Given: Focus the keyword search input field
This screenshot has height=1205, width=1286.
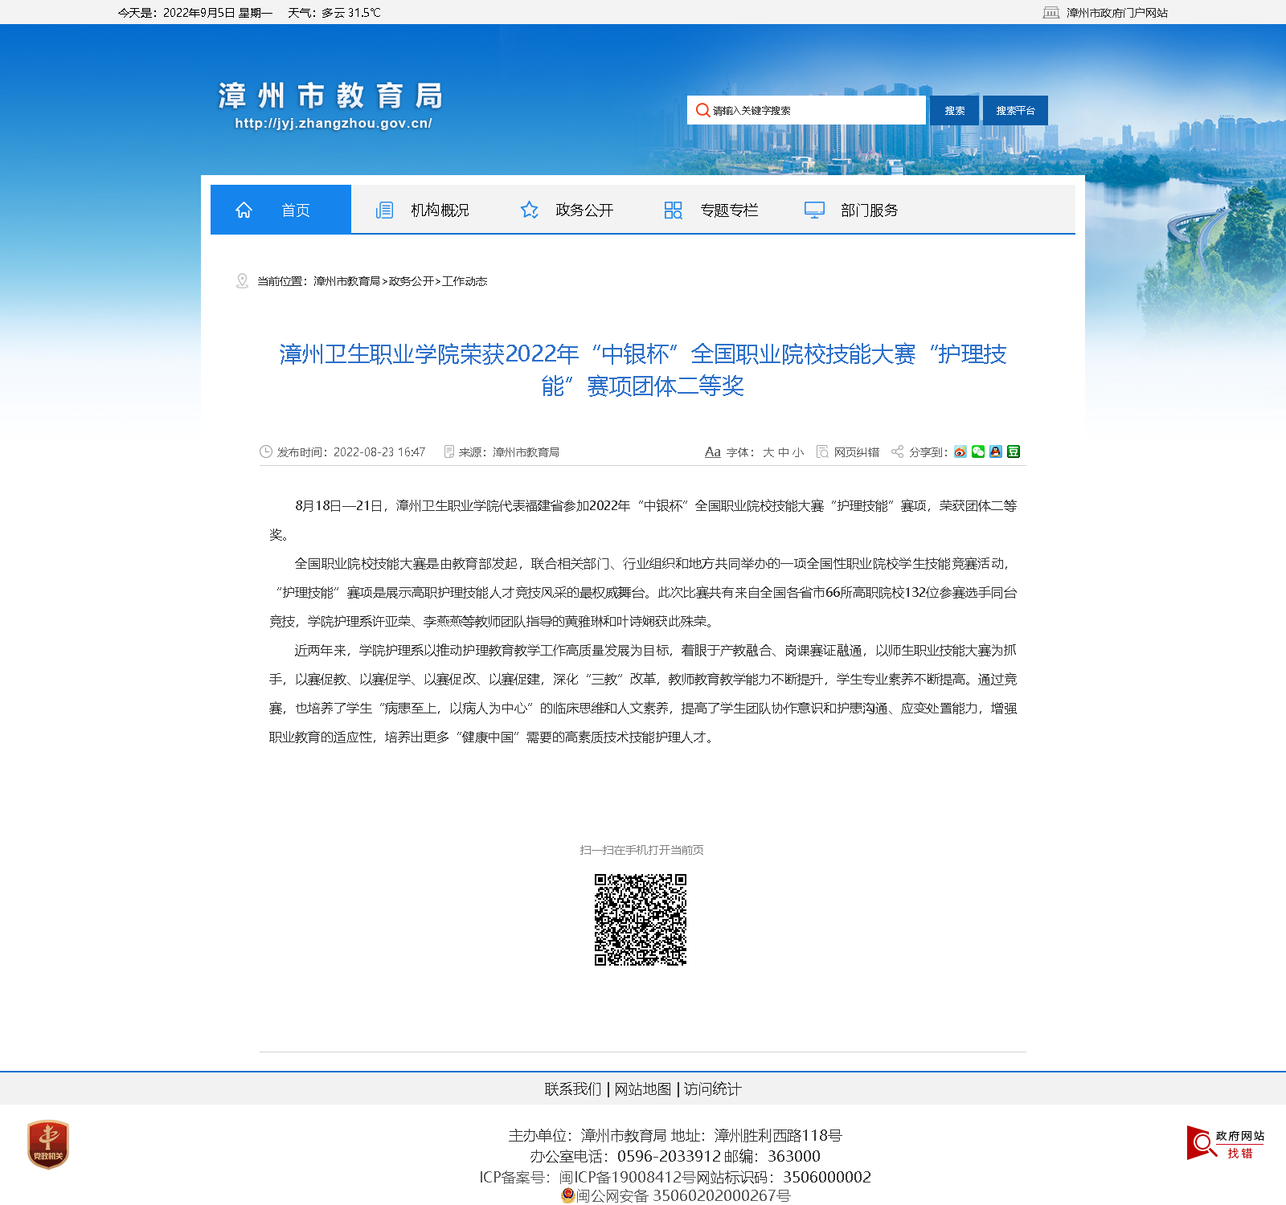Looking at the screenshot, I should pos(812,110).
